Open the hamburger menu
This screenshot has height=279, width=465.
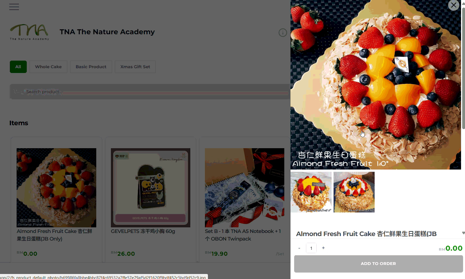tap(14, 7)
